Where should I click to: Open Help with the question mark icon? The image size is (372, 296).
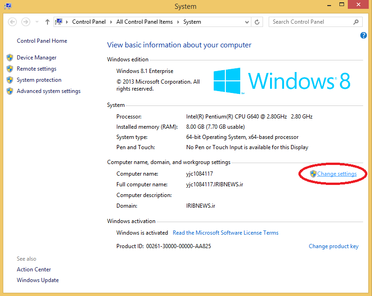click(x=363, y=35)
